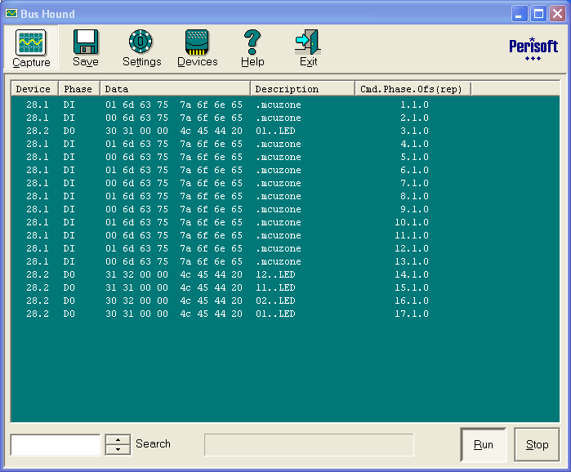Select capture row 5.1.0
The width and height of the screenshot is (571, 472).
[285, 158]
